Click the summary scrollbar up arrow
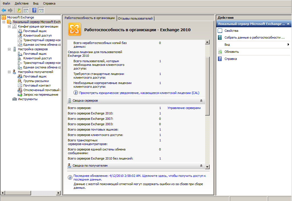Screen dimensions: 292x201 (x=207, y=42)
